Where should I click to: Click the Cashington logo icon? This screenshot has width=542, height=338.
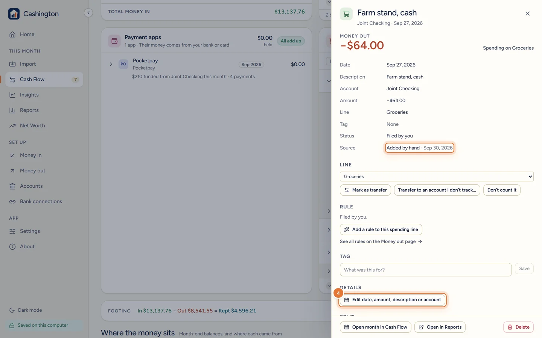(14, 14)
